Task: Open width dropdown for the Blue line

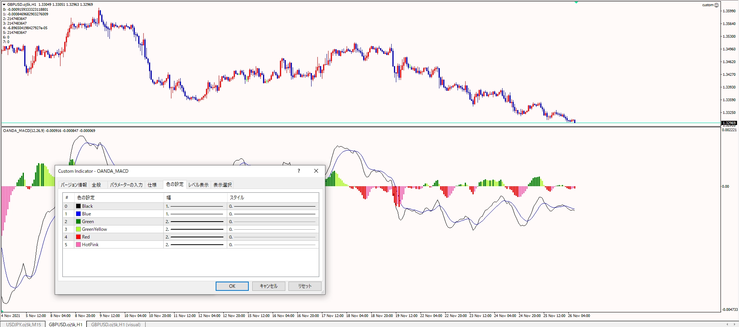Action: point(195,214)
